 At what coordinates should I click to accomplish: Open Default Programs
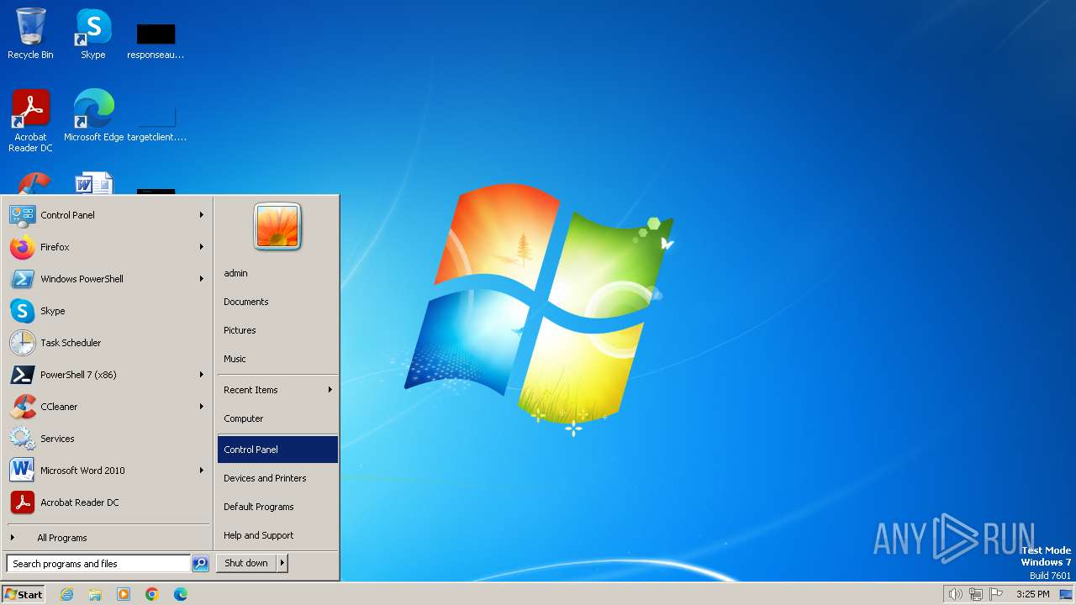[x=277, y=507]
